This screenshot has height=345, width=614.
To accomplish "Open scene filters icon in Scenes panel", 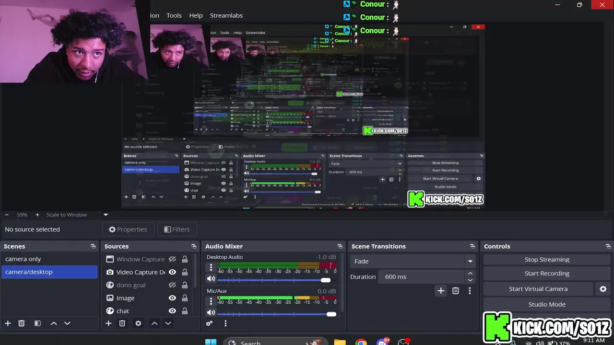I will [x=37, y=323].
